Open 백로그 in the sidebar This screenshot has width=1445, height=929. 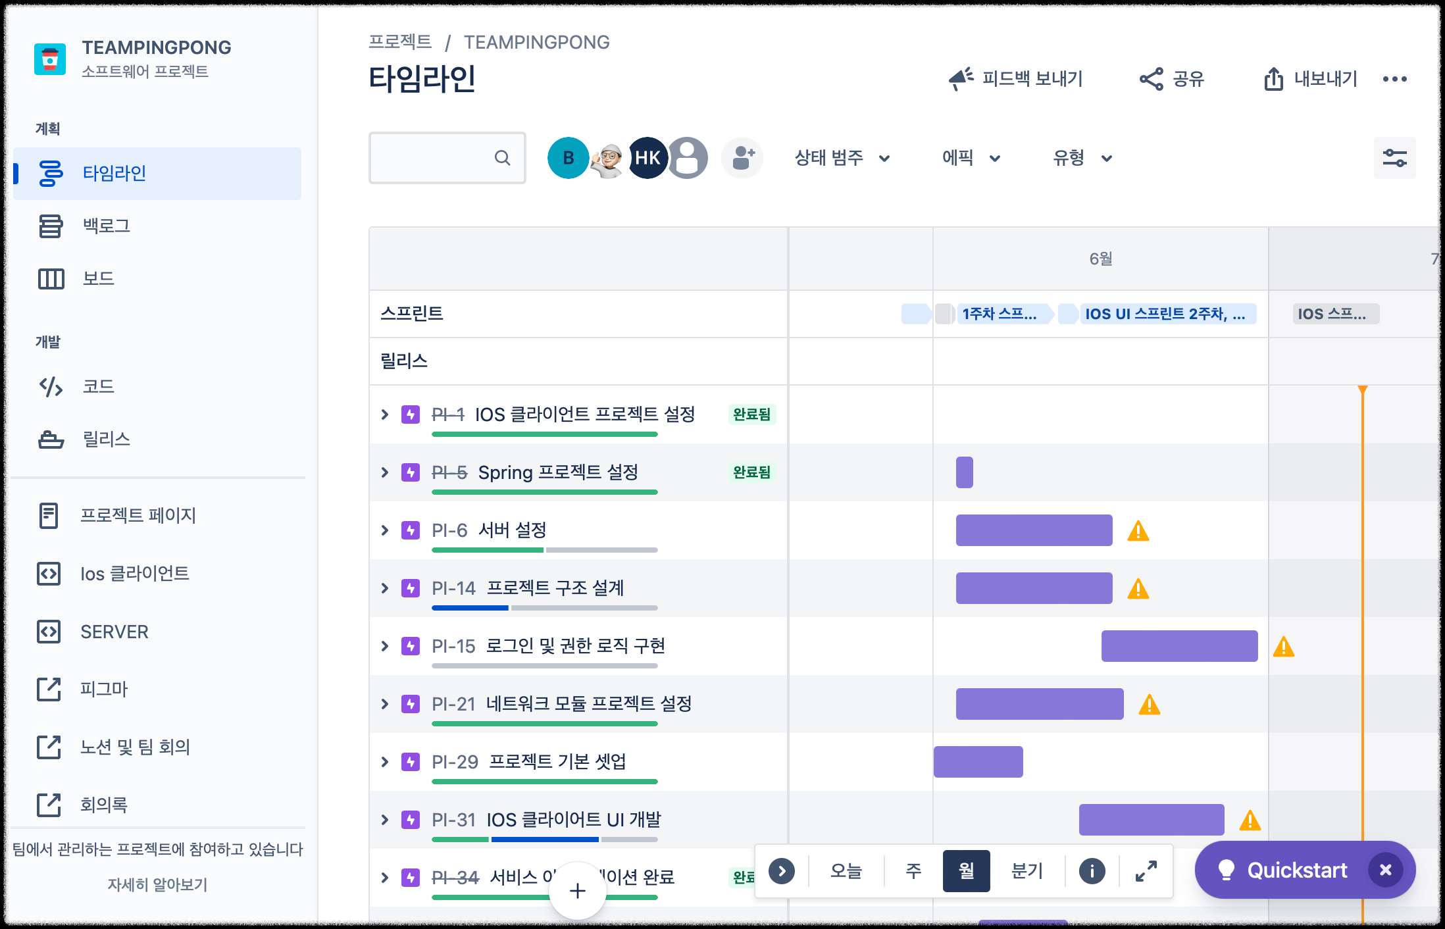106,226
